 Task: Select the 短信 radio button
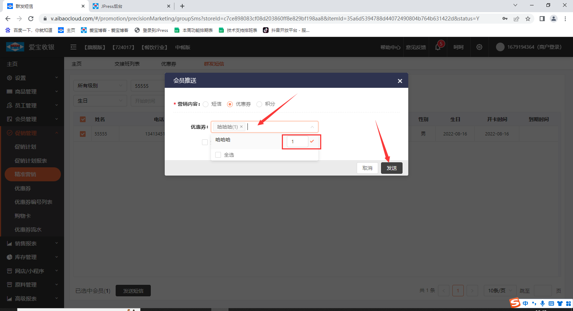206,104
